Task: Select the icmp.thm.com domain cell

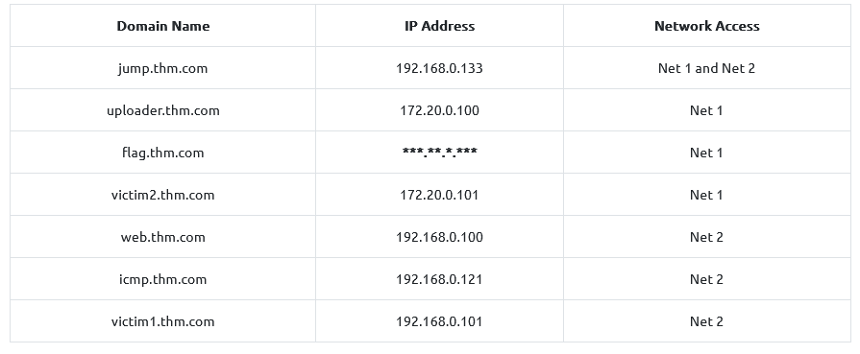Action: tap(163, 279)
